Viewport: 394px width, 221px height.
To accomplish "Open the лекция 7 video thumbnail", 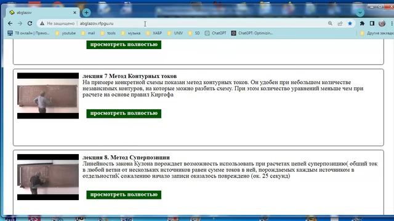I will click(48, 96).
